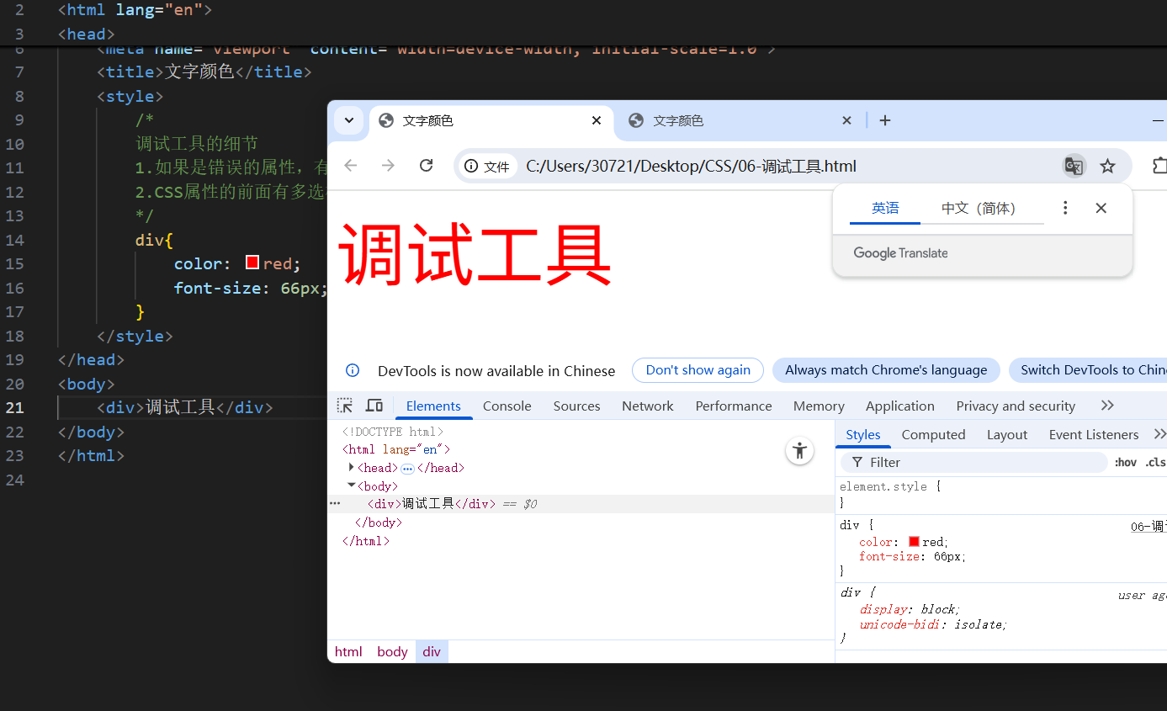This screenshot has width=1167, height=711.
Task: Expand the head node in the DOM tree
Action: 352,467
